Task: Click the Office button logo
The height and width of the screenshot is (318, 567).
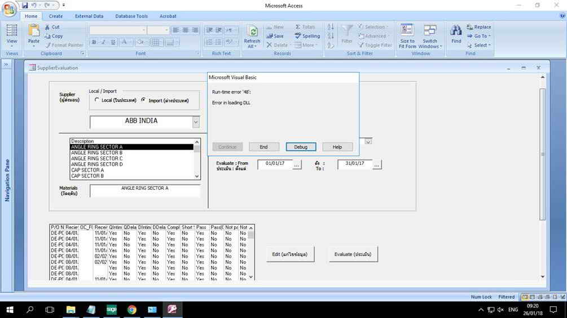Action: coord(8,8)
